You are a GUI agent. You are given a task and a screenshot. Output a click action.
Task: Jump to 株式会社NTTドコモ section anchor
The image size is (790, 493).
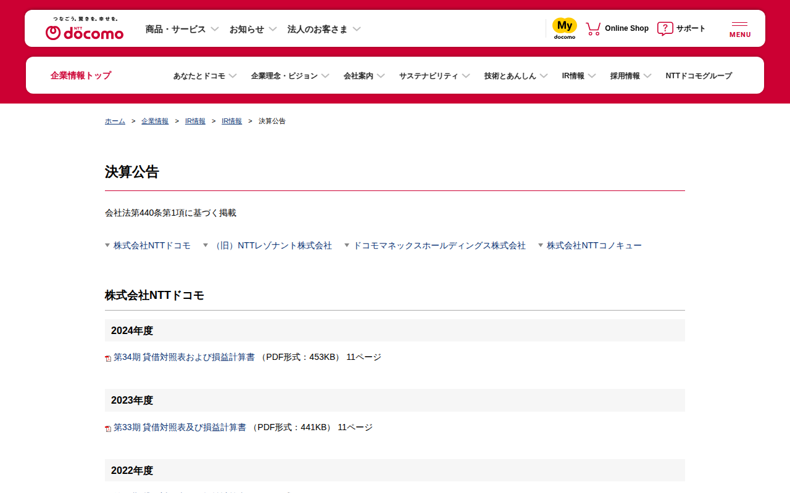click(152, 245)
